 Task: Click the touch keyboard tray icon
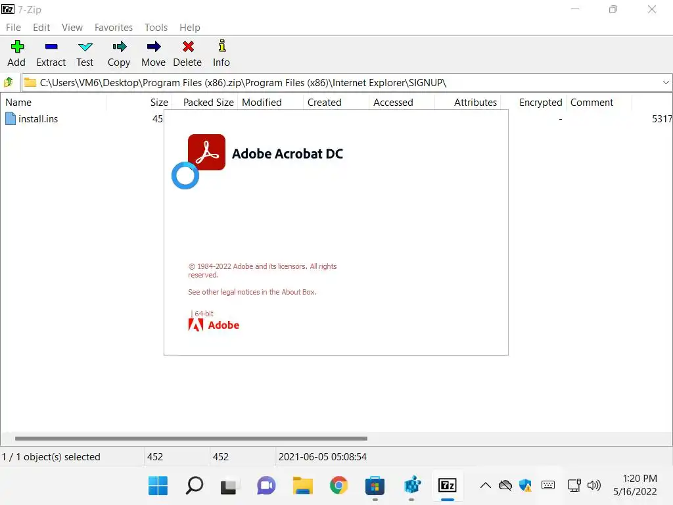point(548,486)
